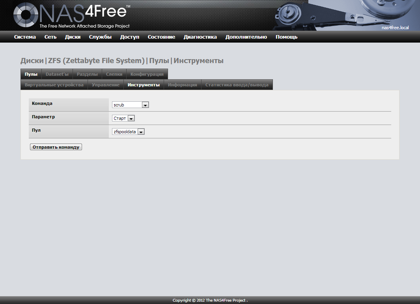Open the Система menu
This screenshot has width=420, height=304.
[x=25, y=37]
